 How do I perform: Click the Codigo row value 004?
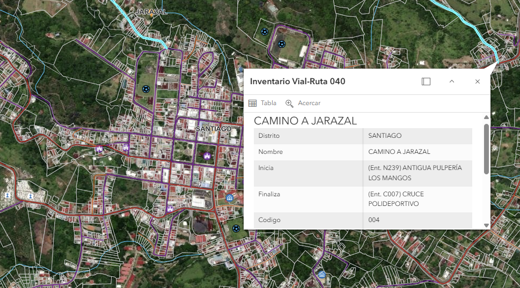(373, 220)
